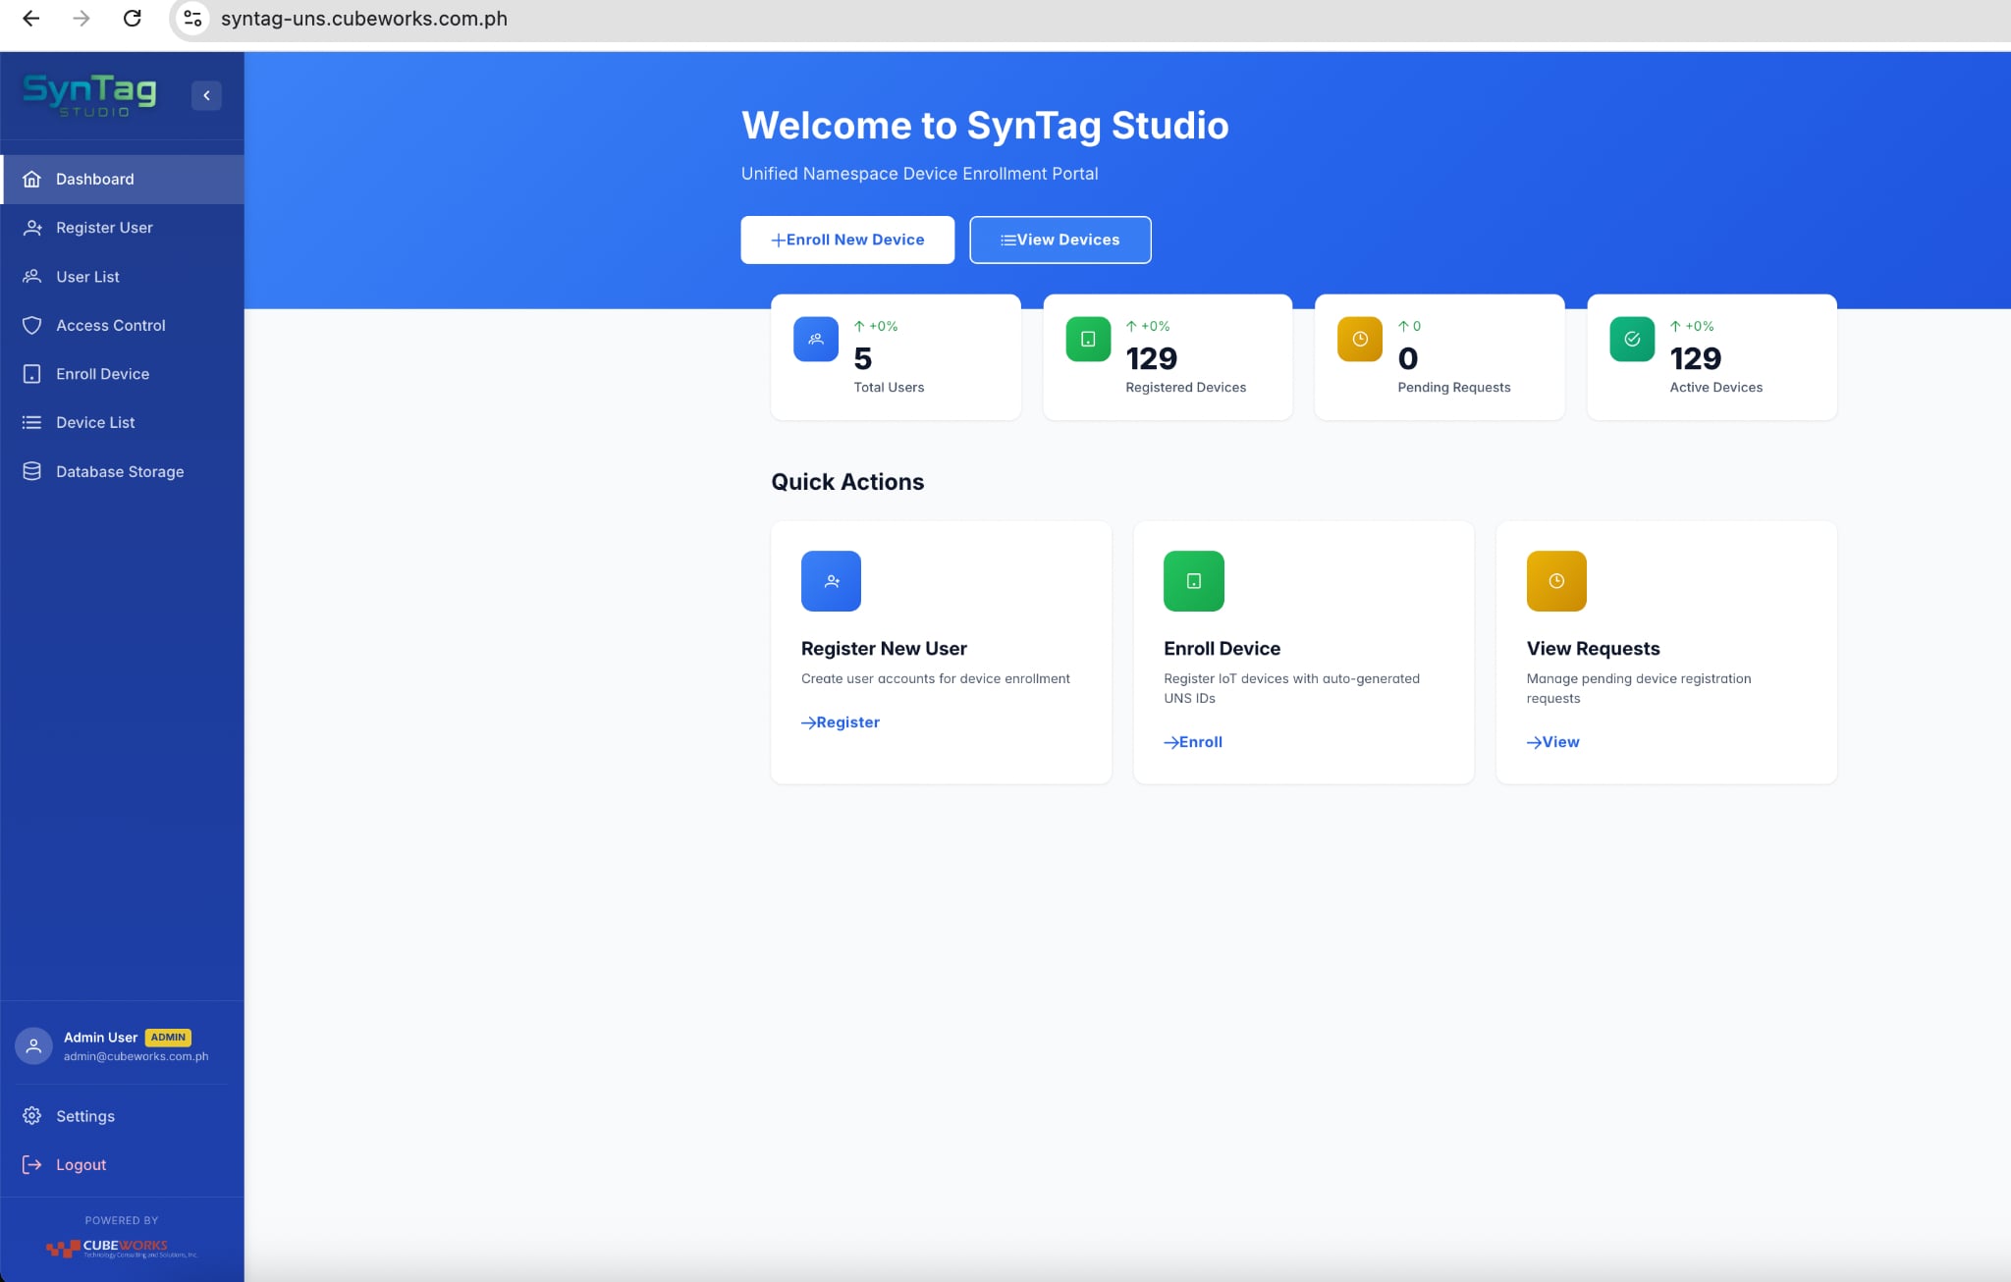Click the yellow Pending Requests clock icon

coord(1359,339)
